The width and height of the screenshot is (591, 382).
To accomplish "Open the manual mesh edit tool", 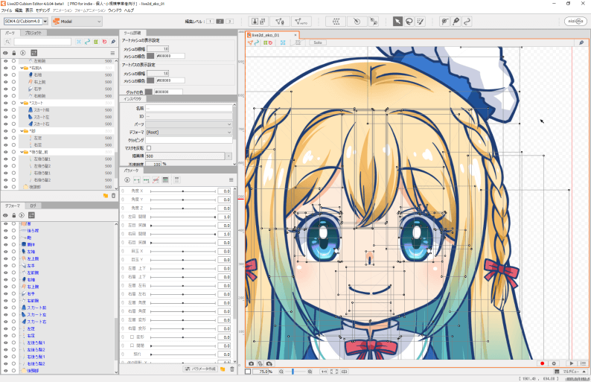I will pos(280,22).
